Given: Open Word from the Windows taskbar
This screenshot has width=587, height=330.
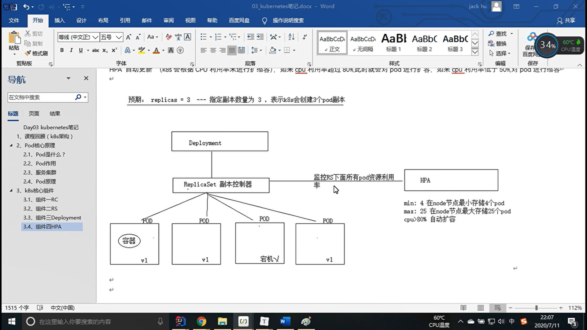Looking at the screenshot, I should click(285, 321).
